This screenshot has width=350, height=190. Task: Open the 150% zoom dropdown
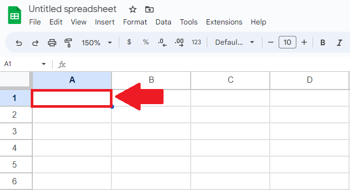[x=97, y=43]
